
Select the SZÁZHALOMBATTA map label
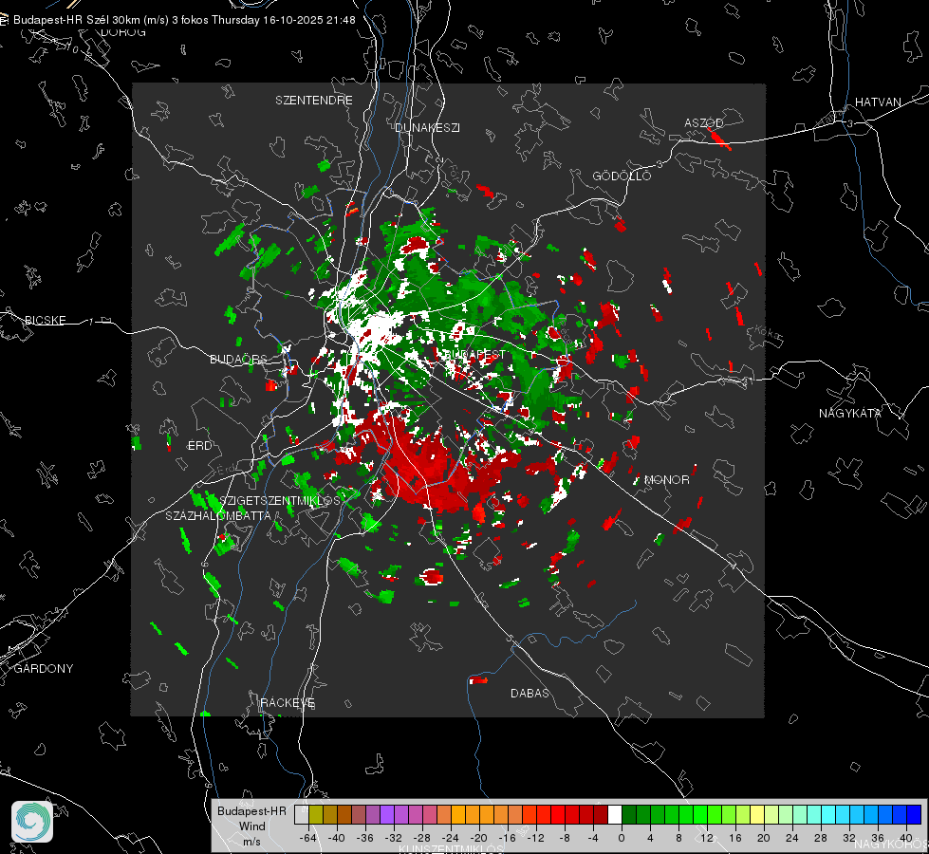coord(218,515)
